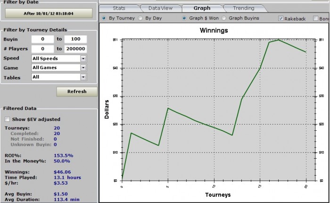Click the In the Money% value 50.0%

point(62,161)
